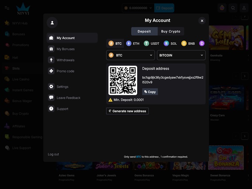Click the Log out link

[x=53, y=154]
